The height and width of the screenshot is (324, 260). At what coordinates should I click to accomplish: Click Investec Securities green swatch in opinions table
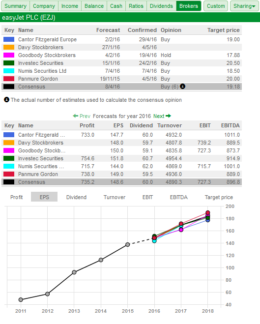[x=9, y=63]
